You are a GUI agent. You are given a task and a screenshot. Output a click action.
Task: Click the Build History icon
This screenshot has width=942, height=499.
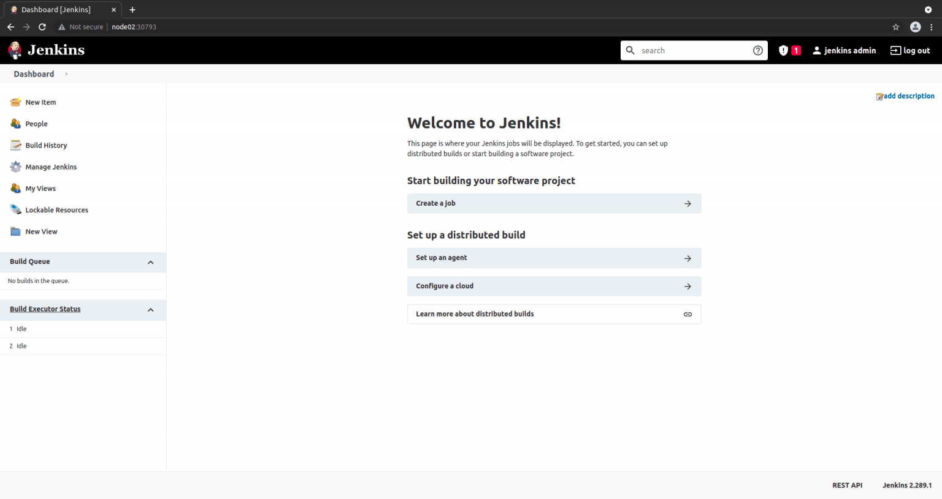15,145
